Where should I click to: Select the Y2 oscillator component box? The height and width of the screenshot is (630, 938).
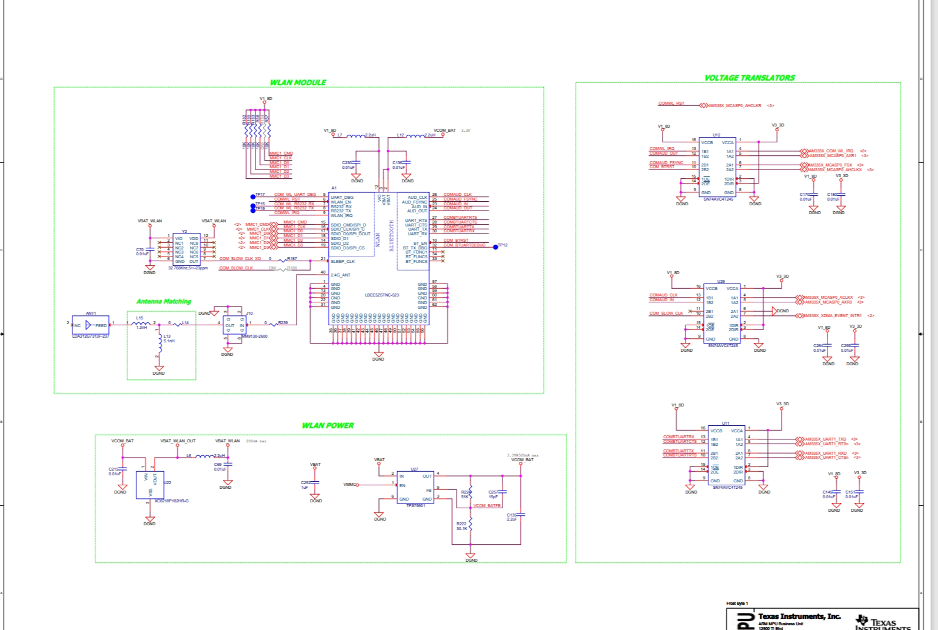(187, 249)
